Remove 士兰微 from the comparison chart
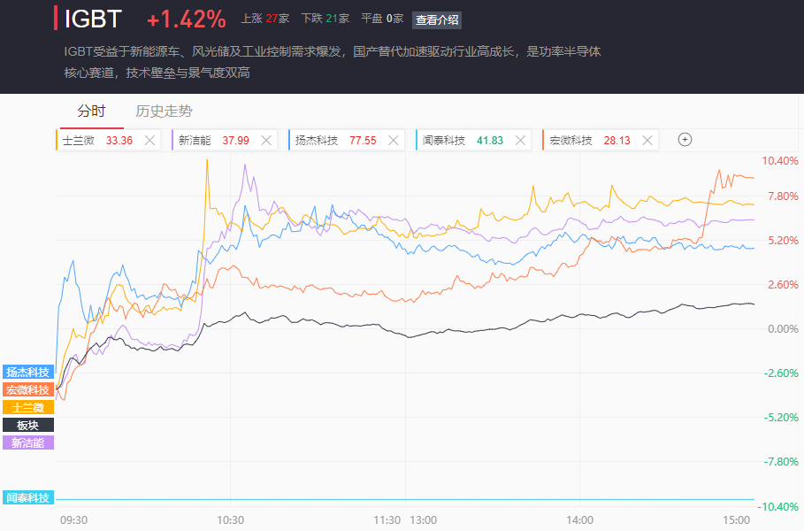The height and width of the screenshot is (531, 804). (x=149, y=140)
